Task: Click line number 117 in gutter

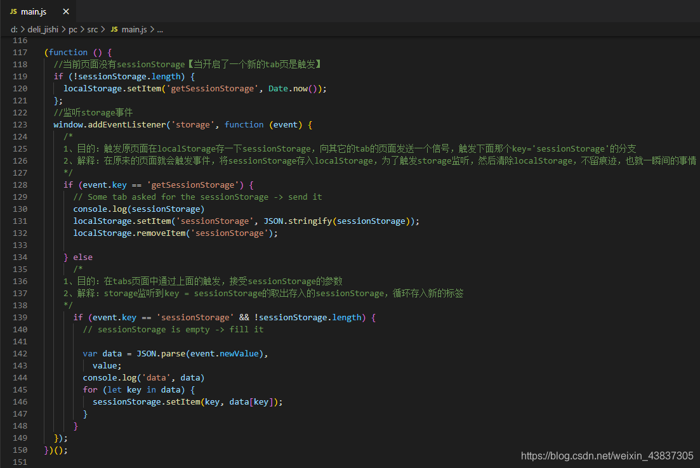Action: click(20, 52)
